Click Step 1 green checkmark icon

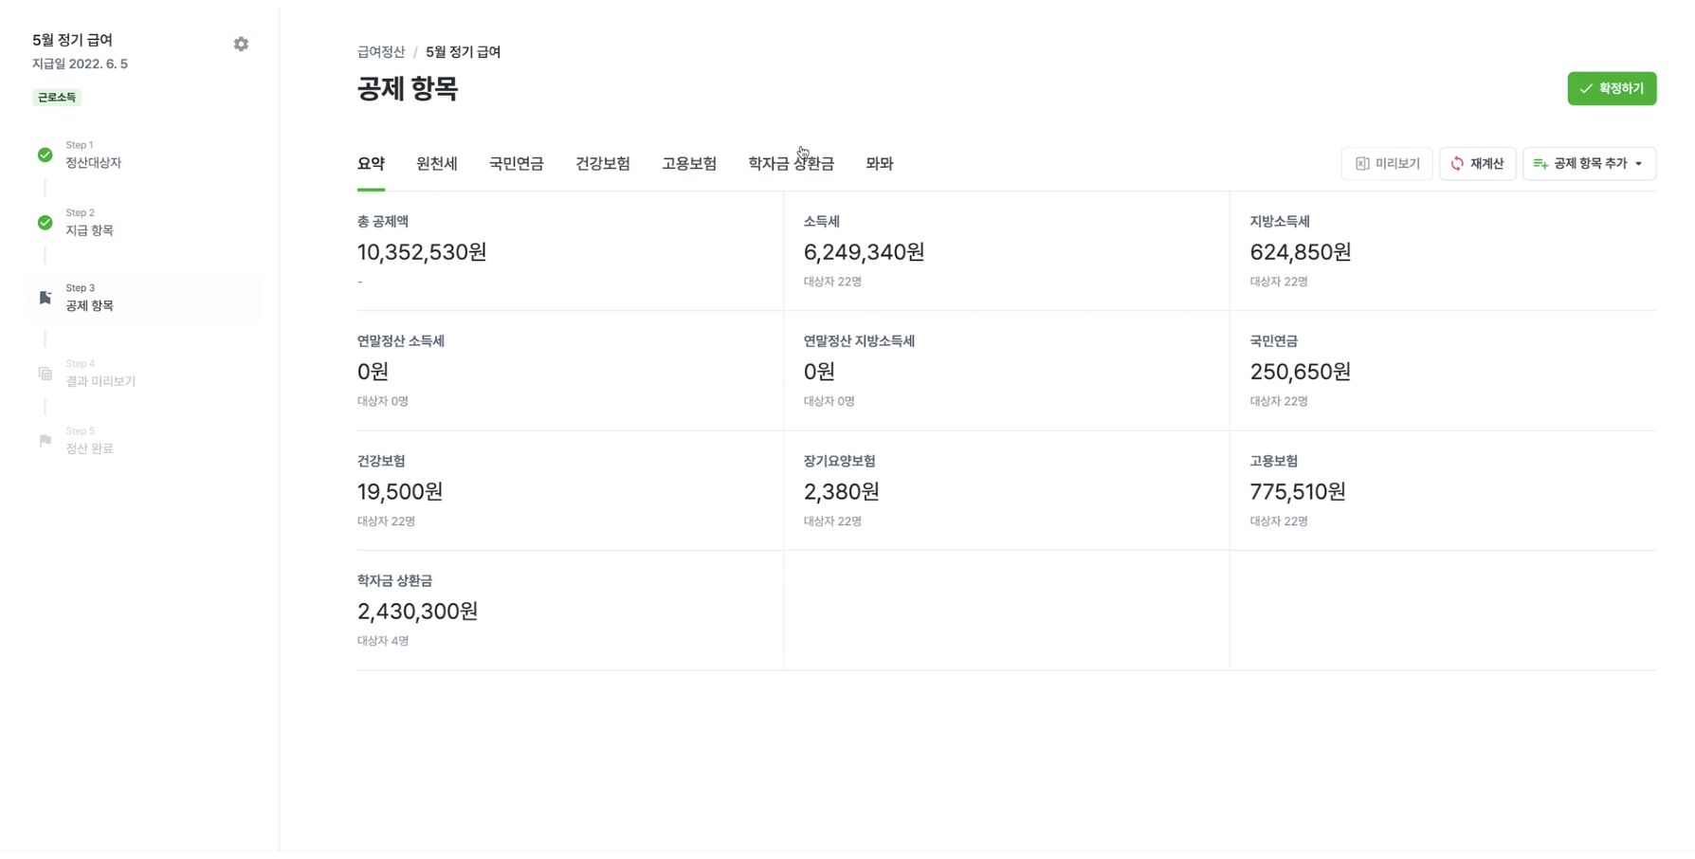point(45,155)
